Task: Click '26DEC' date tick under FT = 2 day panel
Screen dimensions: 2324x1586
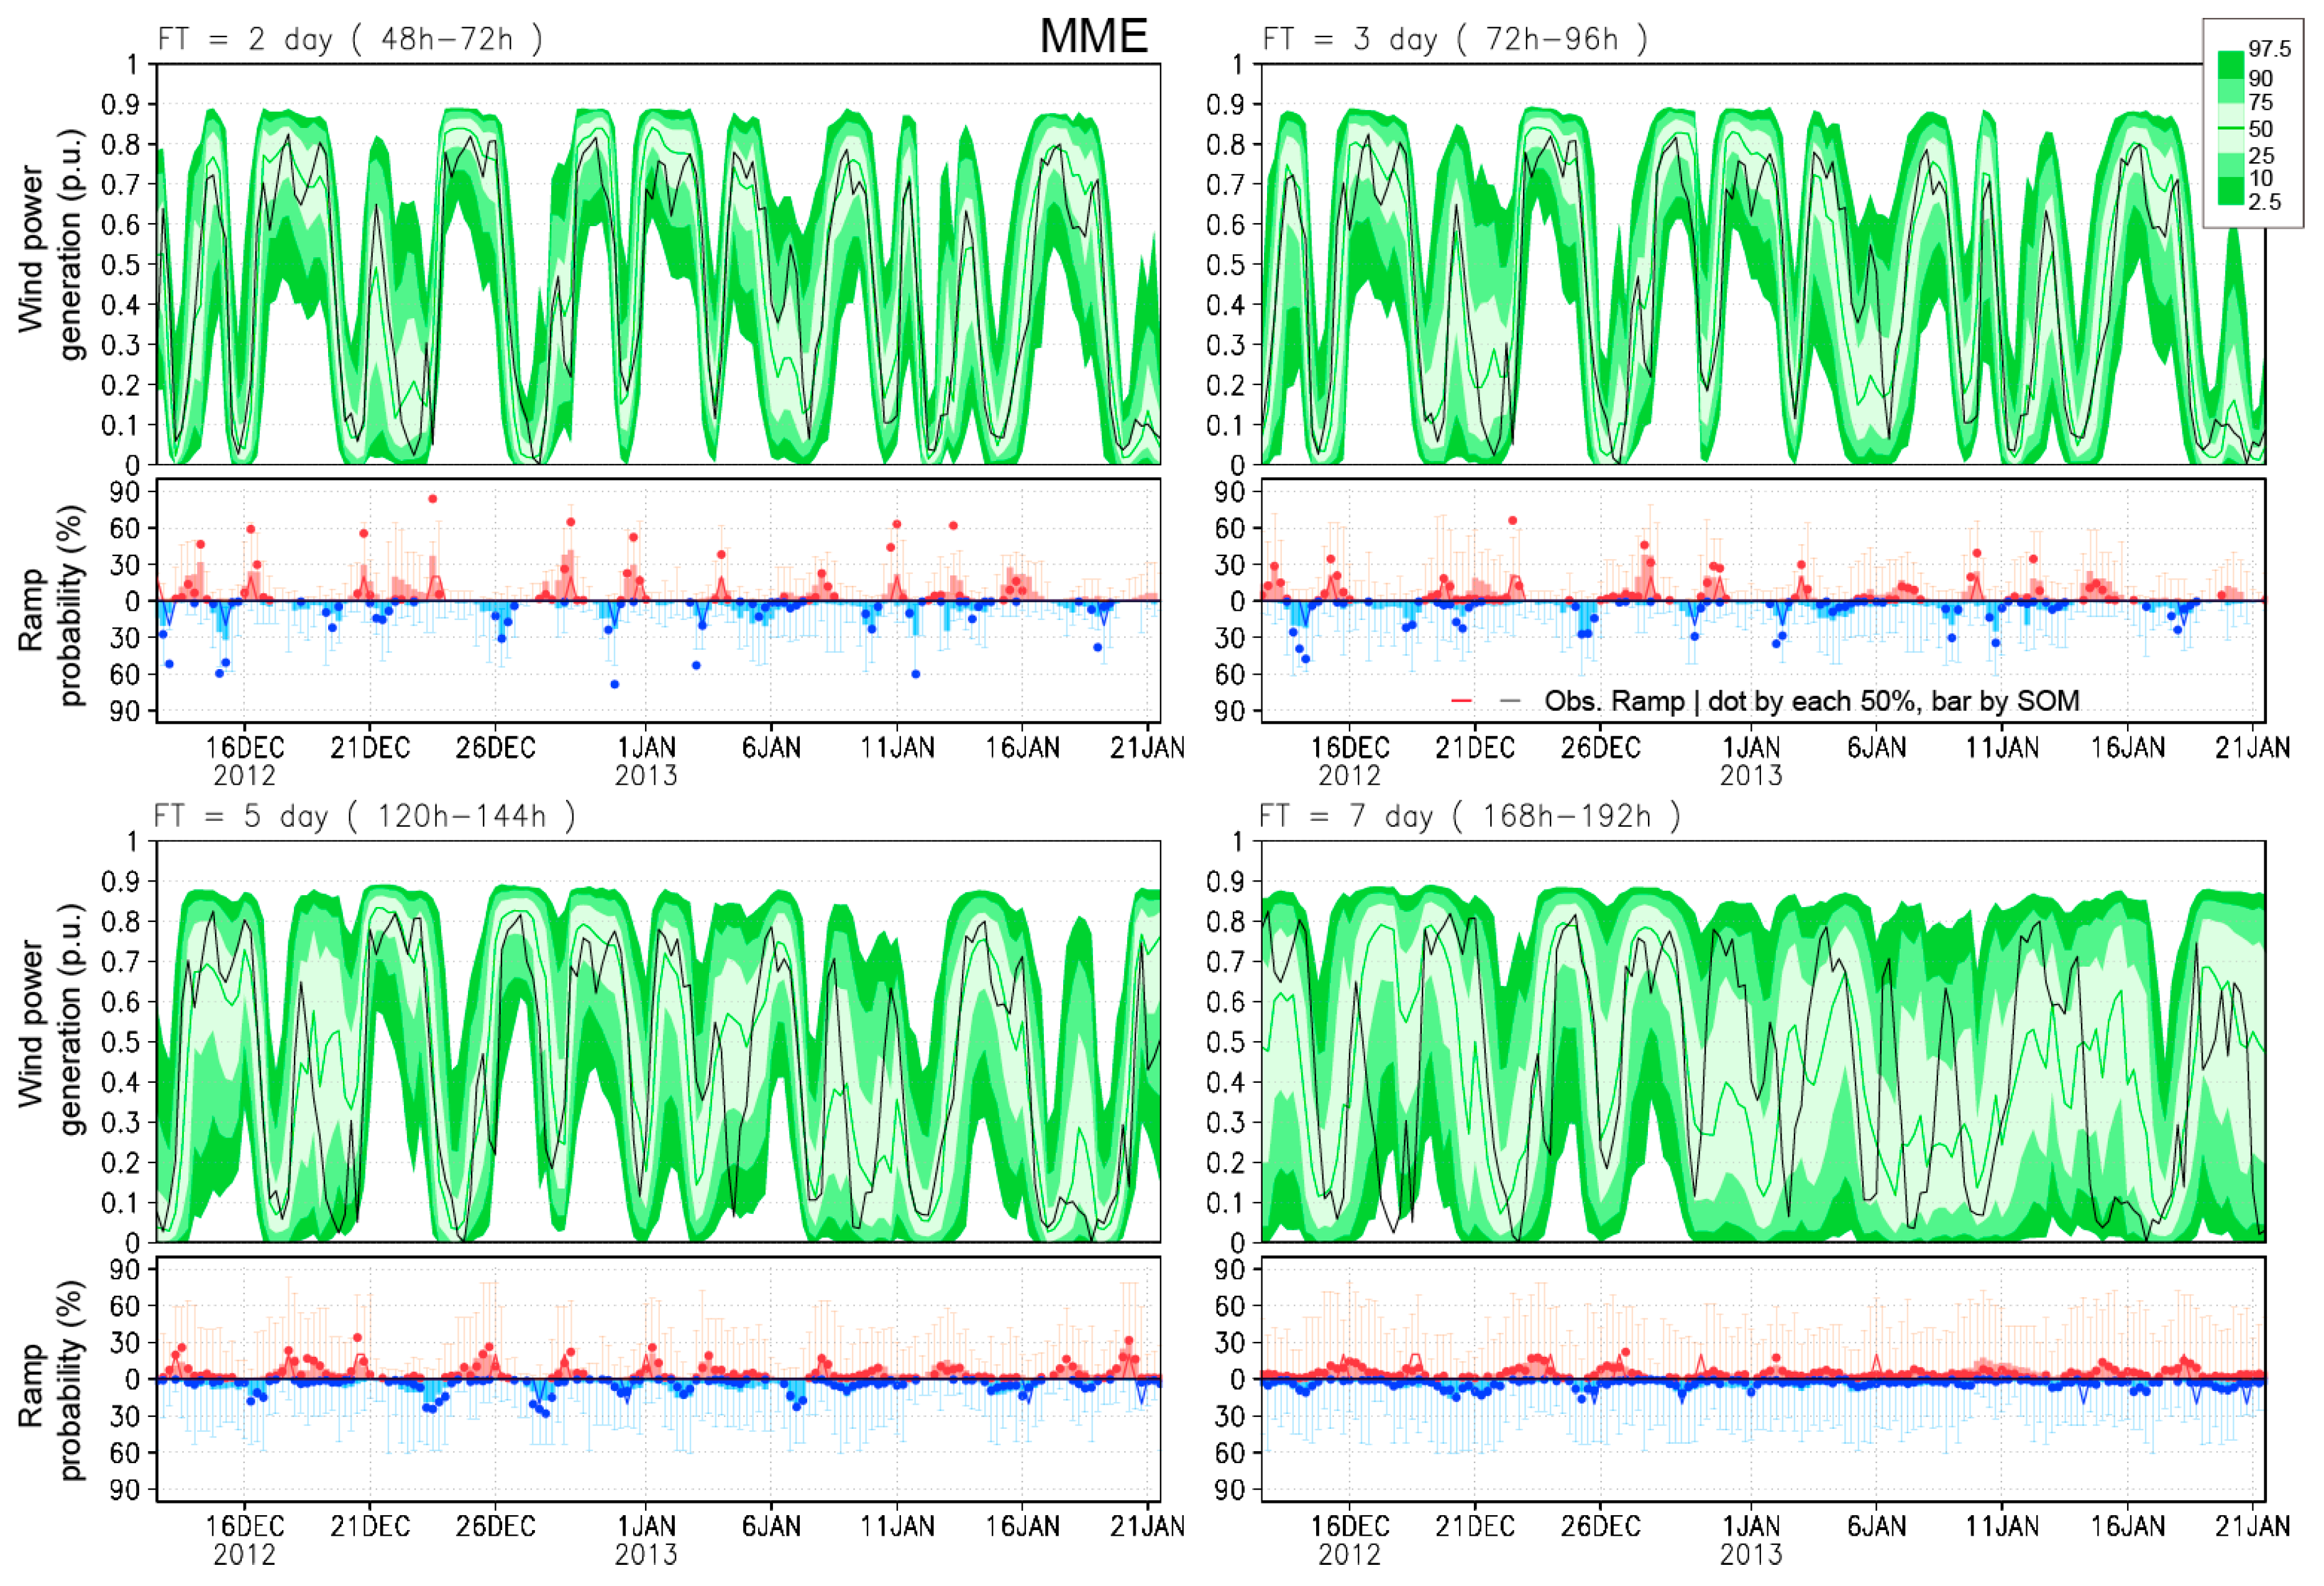Action: click(496, 748)
